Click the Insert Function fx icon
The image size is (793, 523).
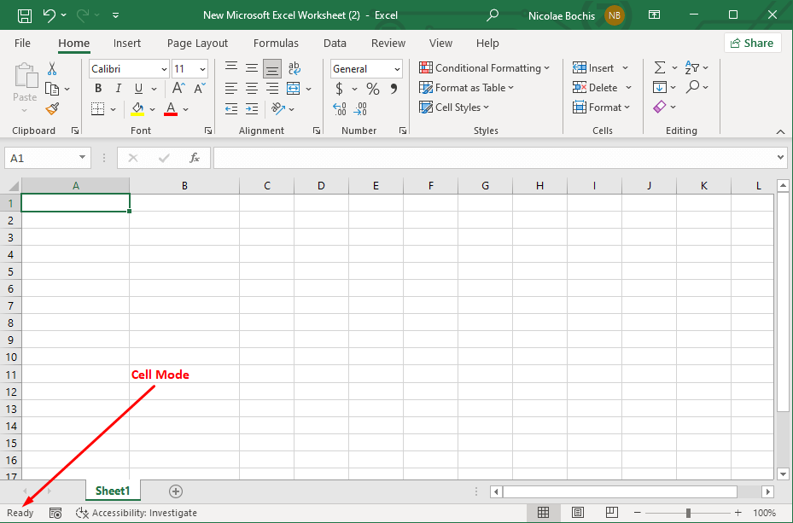point(195,158)
